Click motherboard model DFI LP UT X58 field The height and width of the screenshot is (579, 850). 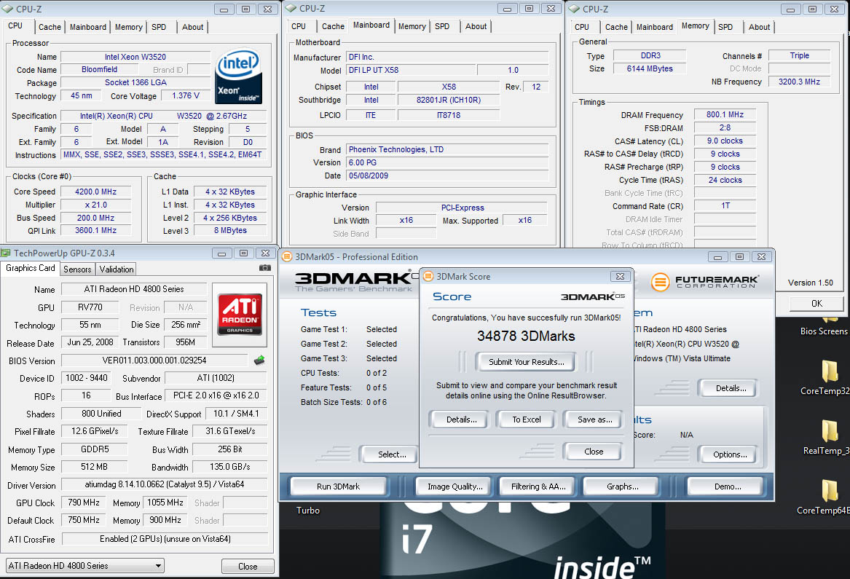411,70
